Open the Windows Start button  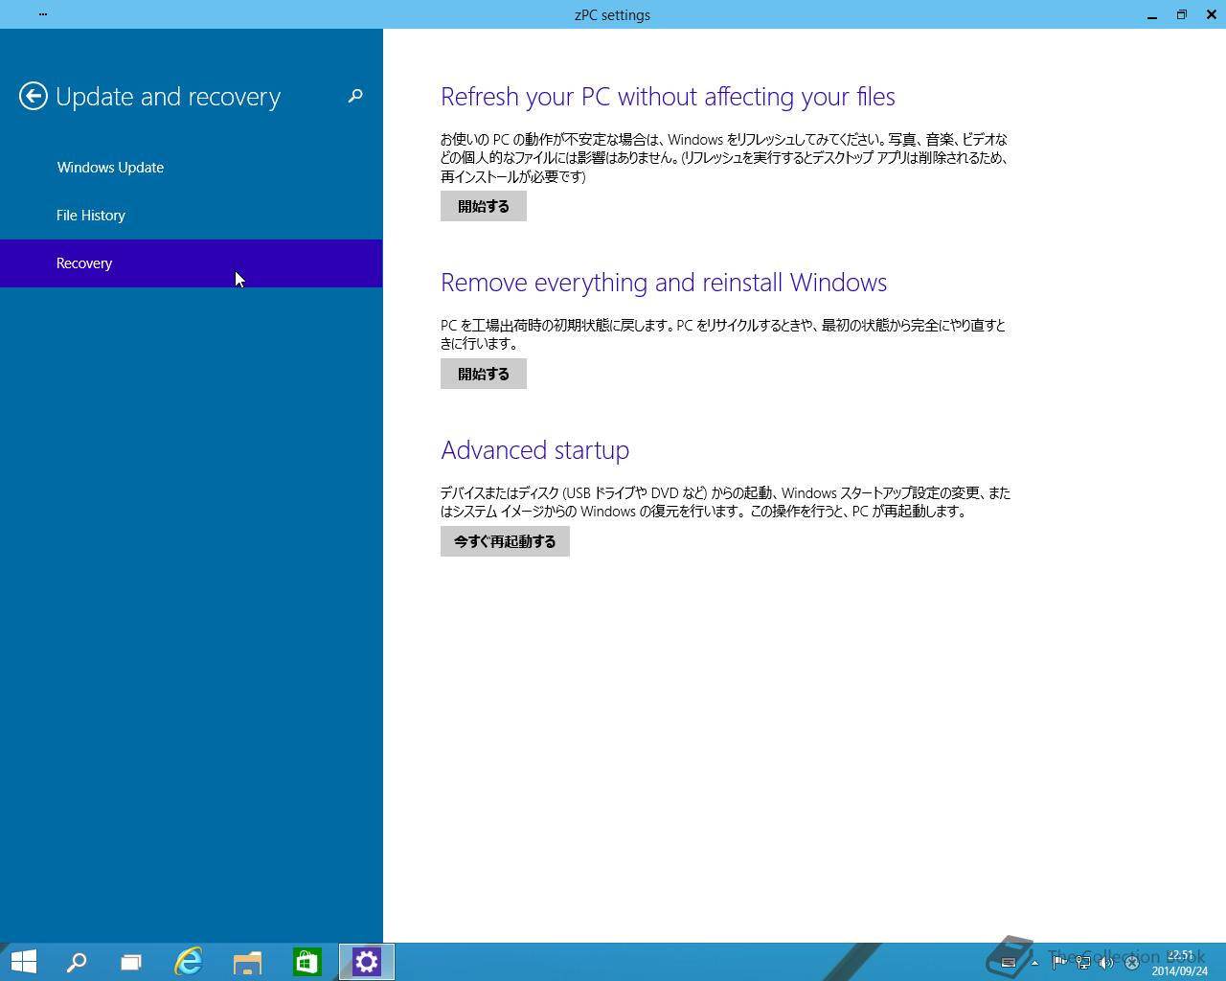23,962
